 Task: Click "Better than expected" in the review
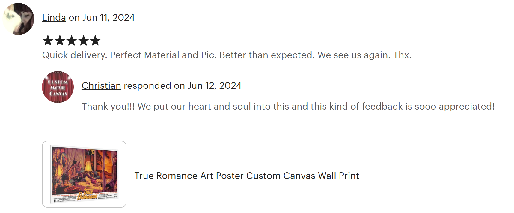pos(267,55)
